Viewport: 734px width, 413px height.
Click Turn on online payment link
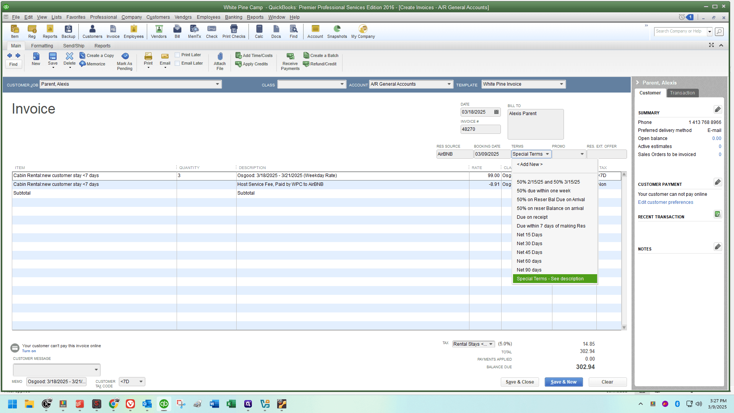click(29, 351)
